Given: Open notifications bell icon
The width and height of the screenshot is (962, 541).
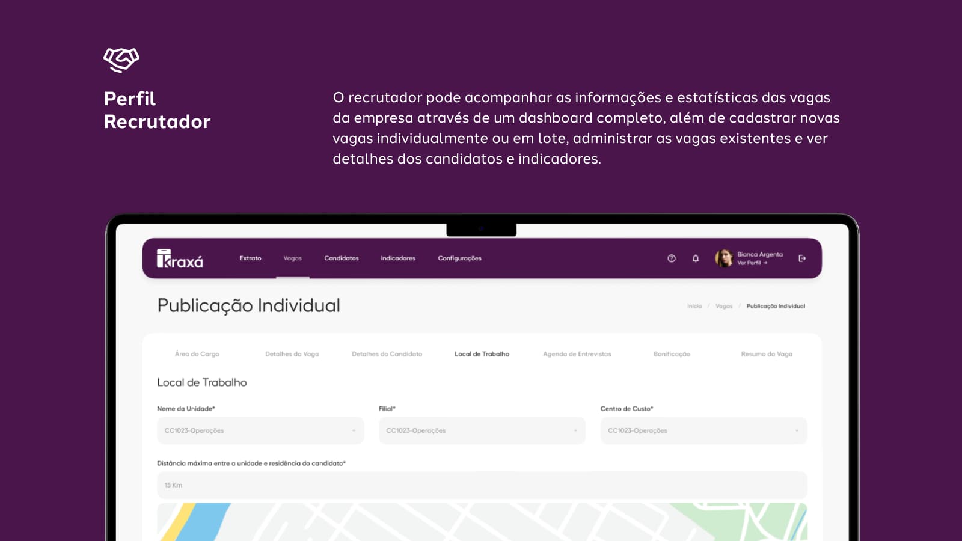Looking at the screenshot, I should coord(696,258).
